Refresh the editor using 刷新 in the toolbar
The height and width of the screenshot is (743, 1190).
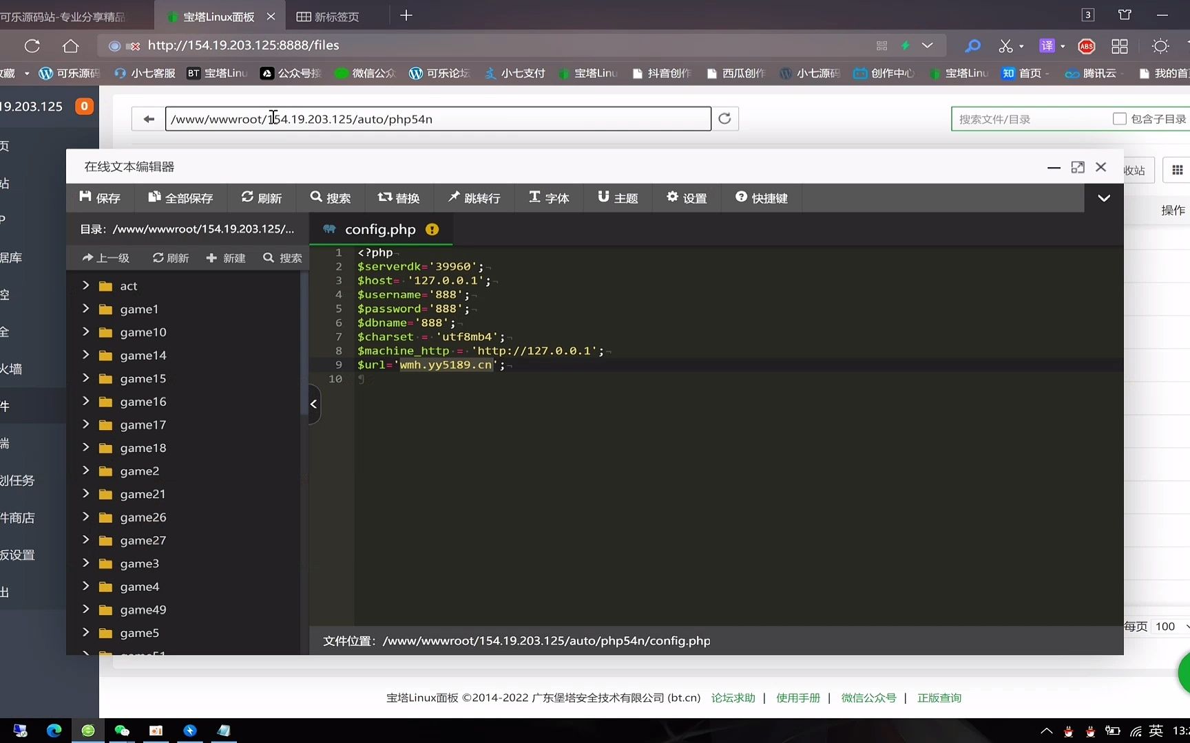pyautogui.click(x=262, y=198)
